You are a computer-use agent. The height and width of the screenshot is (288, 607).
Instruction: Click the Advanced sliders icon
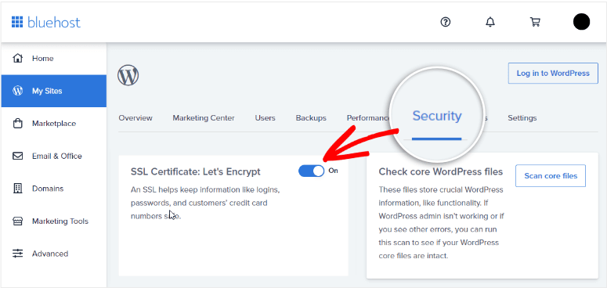click(x=18, y=254)
